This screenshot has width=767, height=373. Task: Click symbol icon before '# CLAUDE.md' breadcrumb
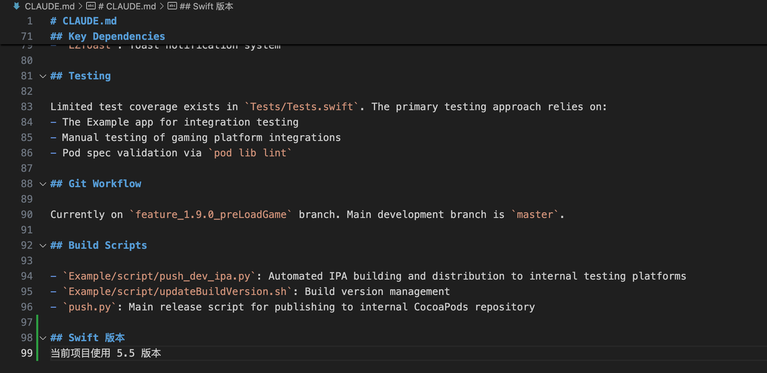coord(90,6)
